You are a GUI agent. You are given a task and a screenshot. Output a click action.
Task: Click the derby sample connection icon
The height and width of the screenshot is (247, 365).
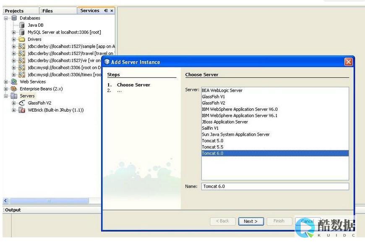[22, 46]
